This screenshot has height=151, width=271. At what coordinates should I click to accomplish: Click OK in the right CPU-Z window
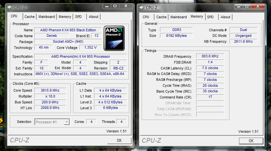point(251,141)
